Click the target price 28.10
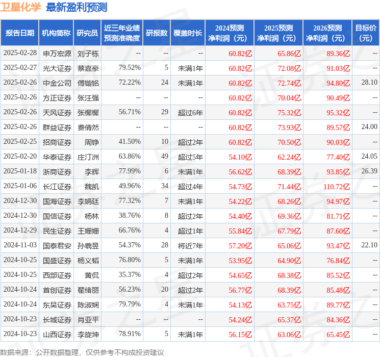 pyautogui.click(x=369, y=82)
